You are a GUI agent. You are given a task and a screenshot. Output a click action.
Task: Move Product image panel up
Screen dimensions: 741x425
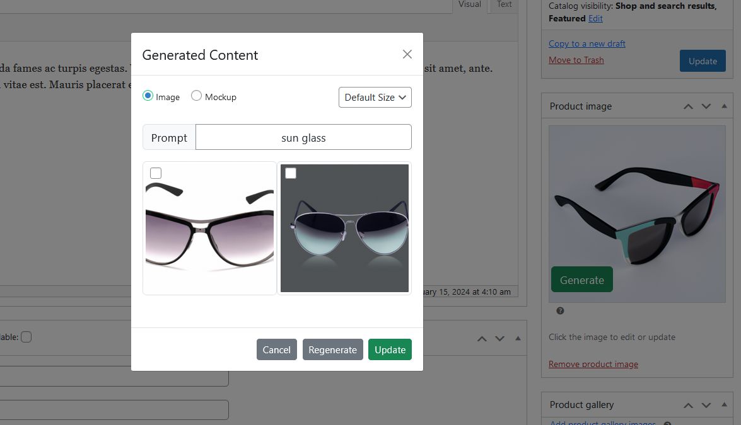click(688, 106)
